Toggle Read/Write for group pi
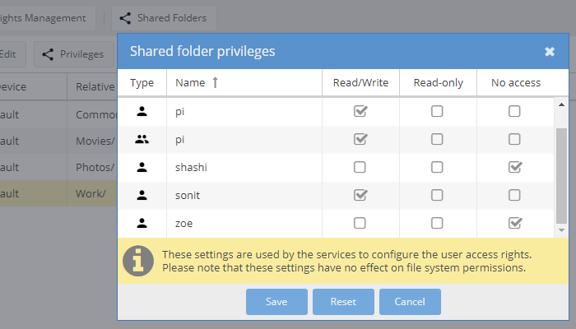Screen dimensions: 576x329 click(x=360, y=140)
